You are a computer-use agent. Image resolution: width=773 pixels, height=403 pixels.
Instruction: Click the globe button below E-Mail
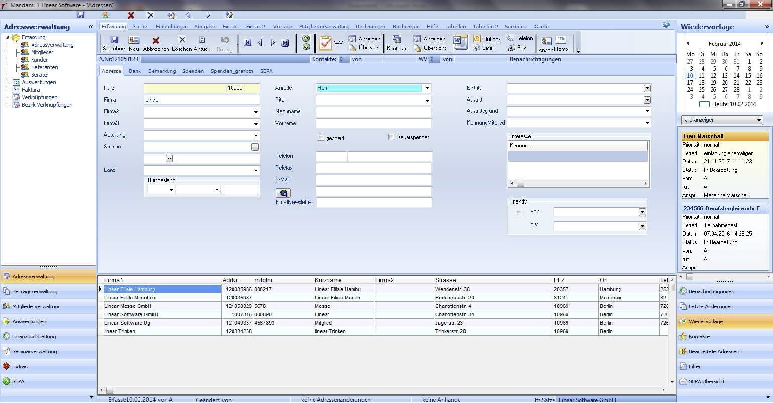[x=283, y=193]
